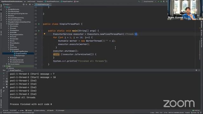Locate the opened file in Project tree
Screen dimensions: 203x114
(x=23, y=4)
